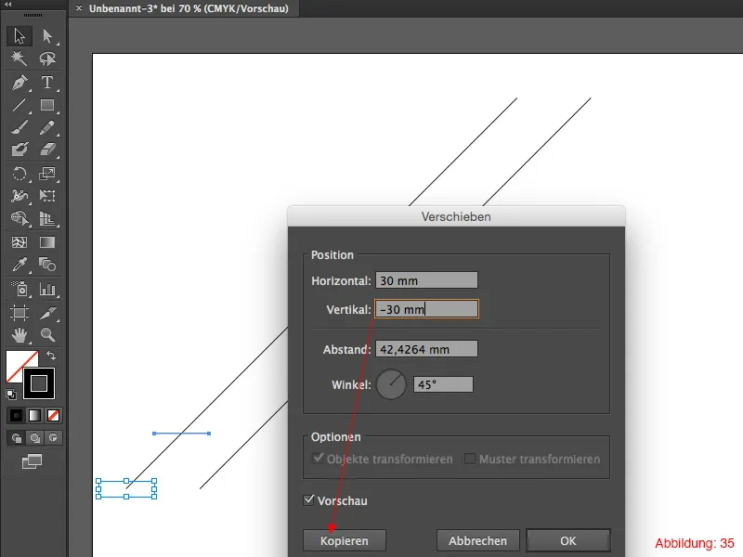Viewport: 743px width, 557px height.
Task: Select the Eraser tool
Action: coord(47,149)
